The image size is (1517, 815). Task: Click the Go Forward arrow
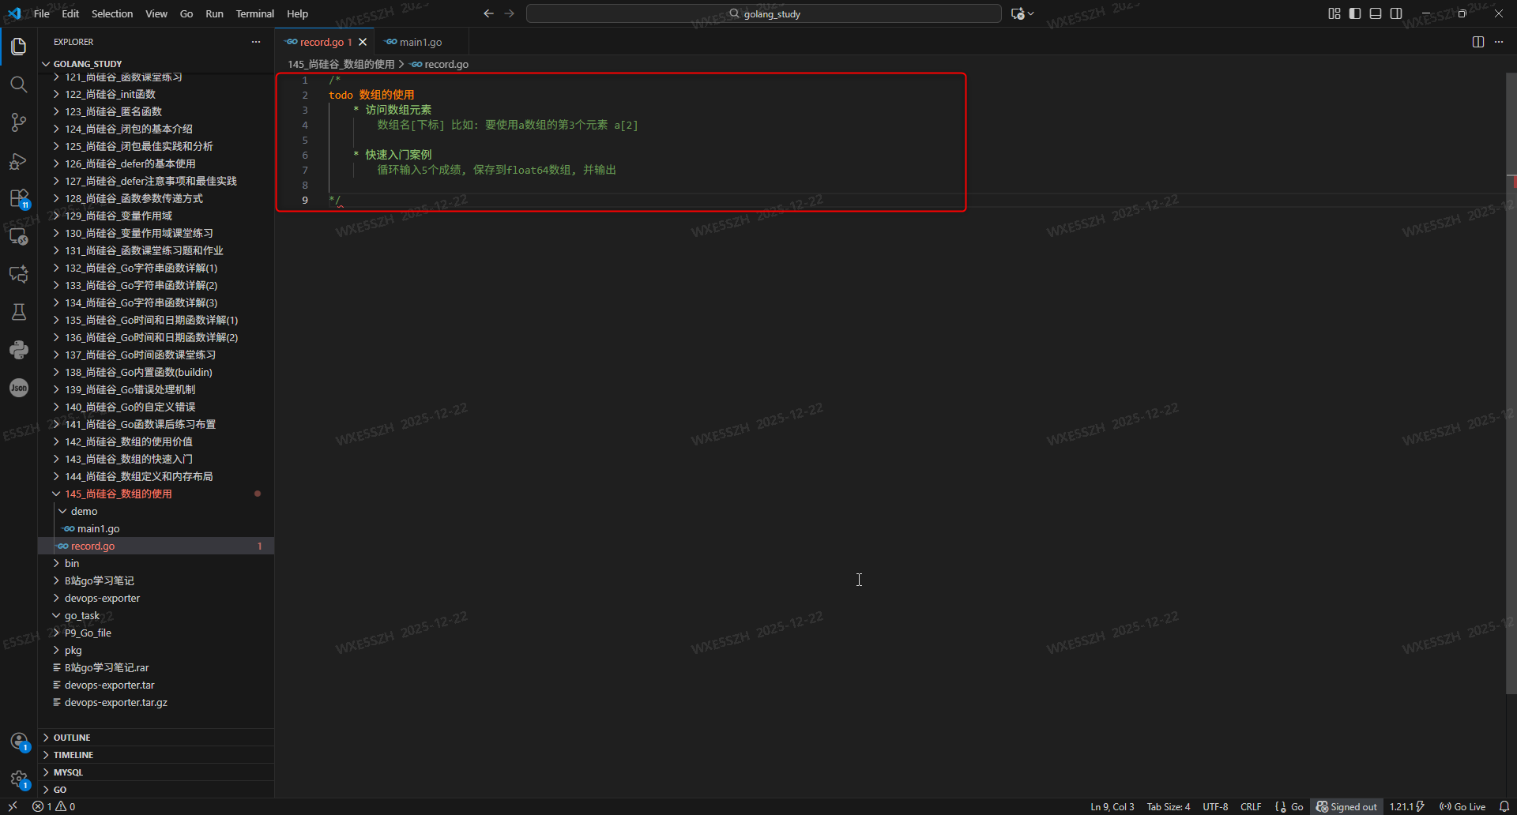(510, 13)
